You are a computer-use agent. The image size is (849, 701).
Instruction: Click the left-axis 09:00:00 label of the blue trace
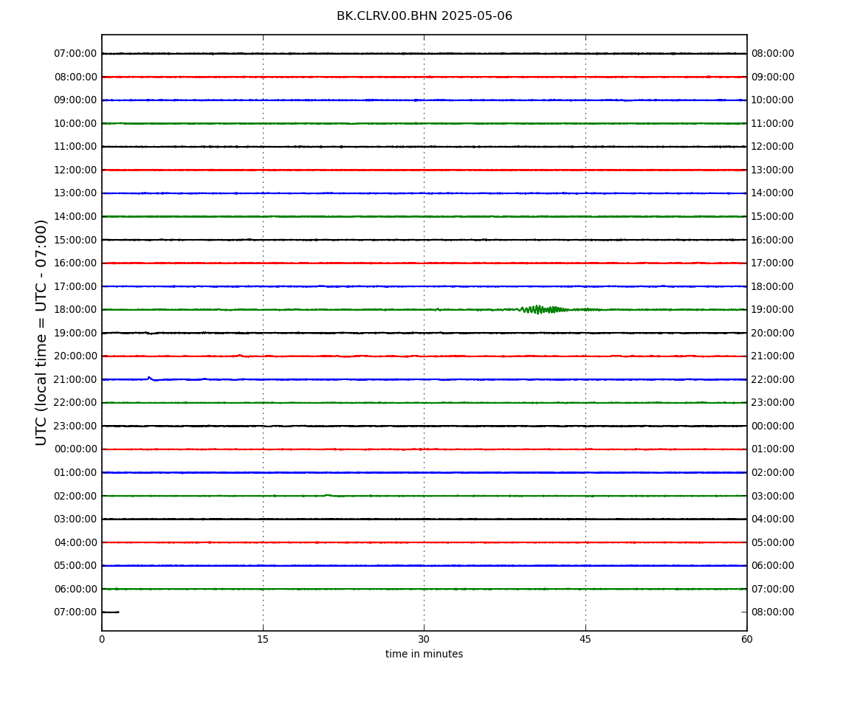76,100
